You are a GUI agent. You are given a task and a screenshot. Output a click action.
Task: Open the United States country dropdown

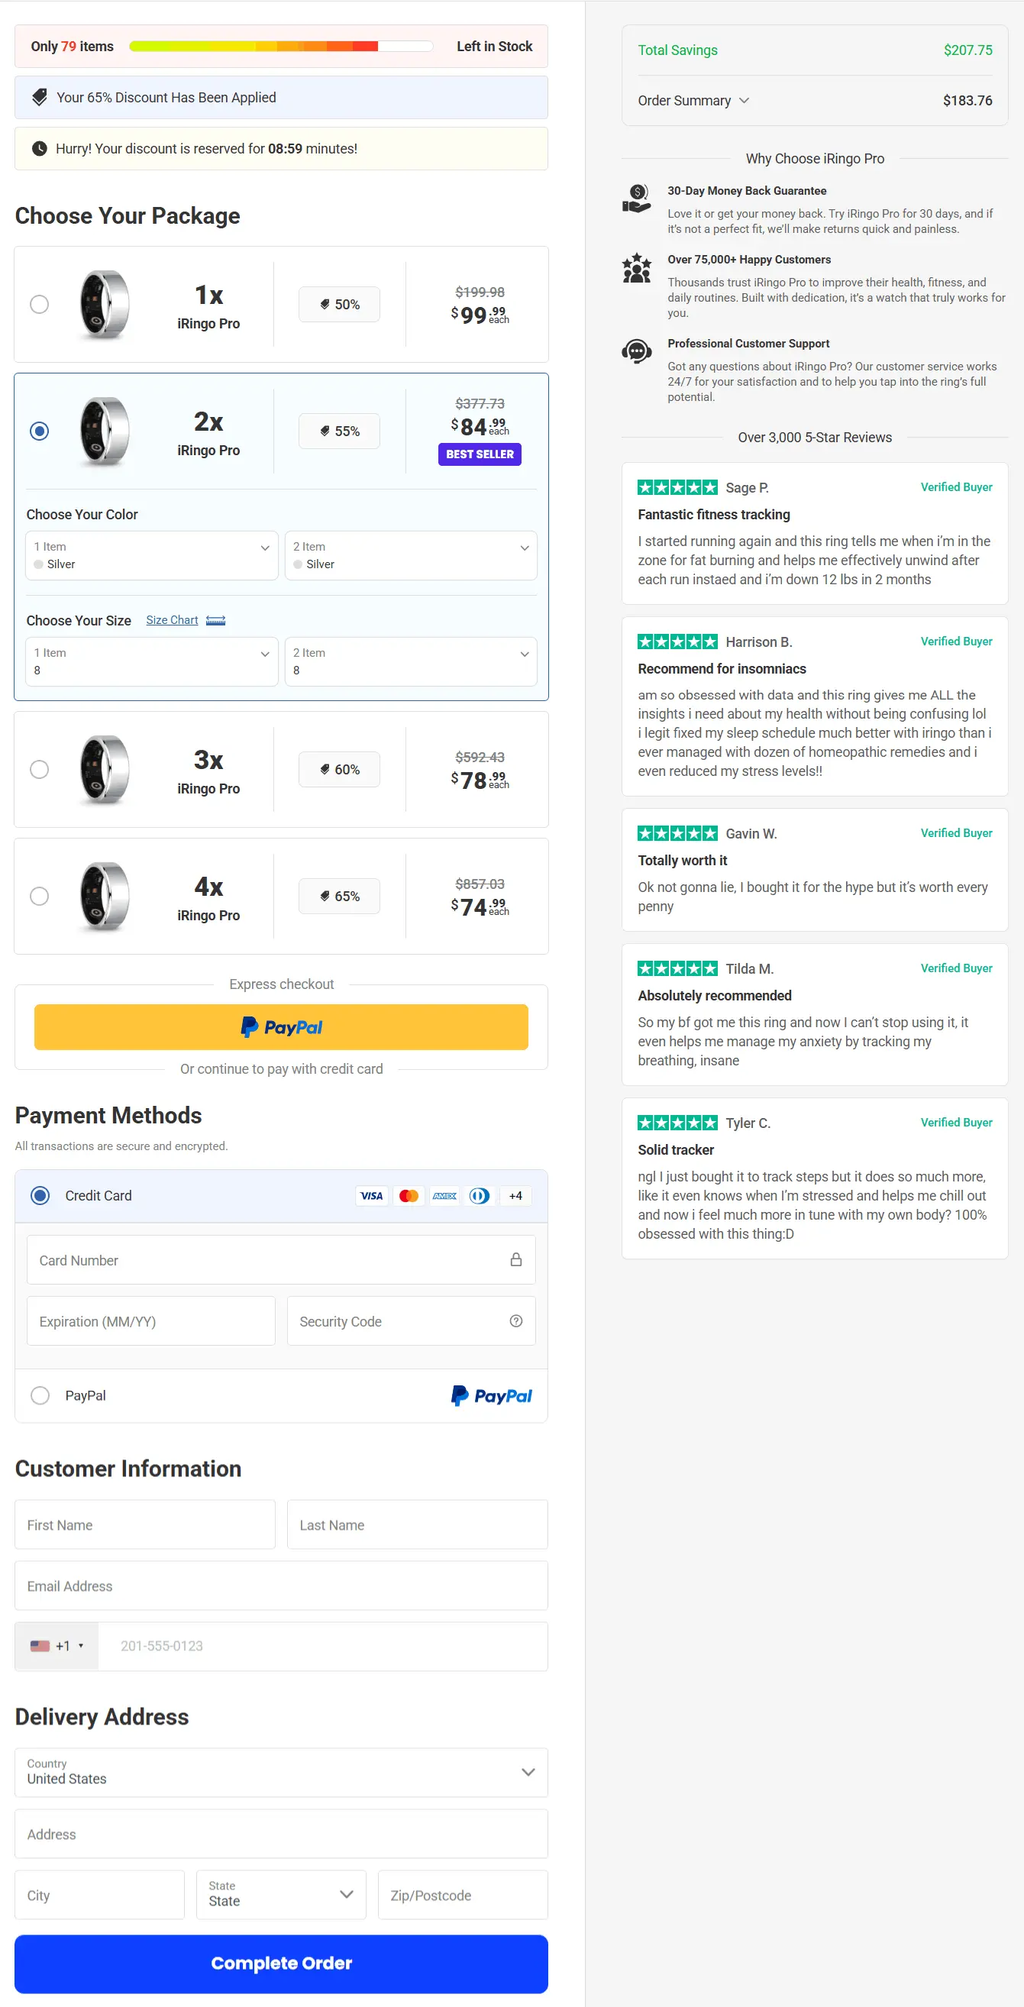281,1773
